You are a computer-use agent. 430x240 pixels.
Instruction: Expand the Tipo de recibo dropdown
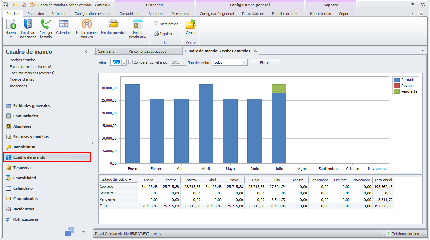[245, 63]
